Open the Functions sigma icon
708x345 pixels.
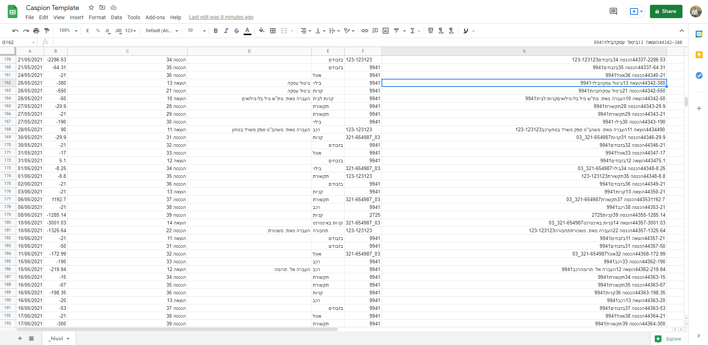coord(413,31)
